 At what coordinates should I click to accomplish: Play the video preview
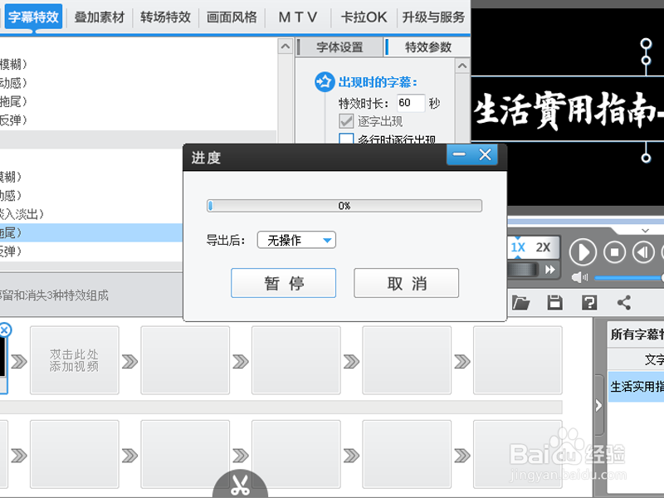(x=583, y=252)
